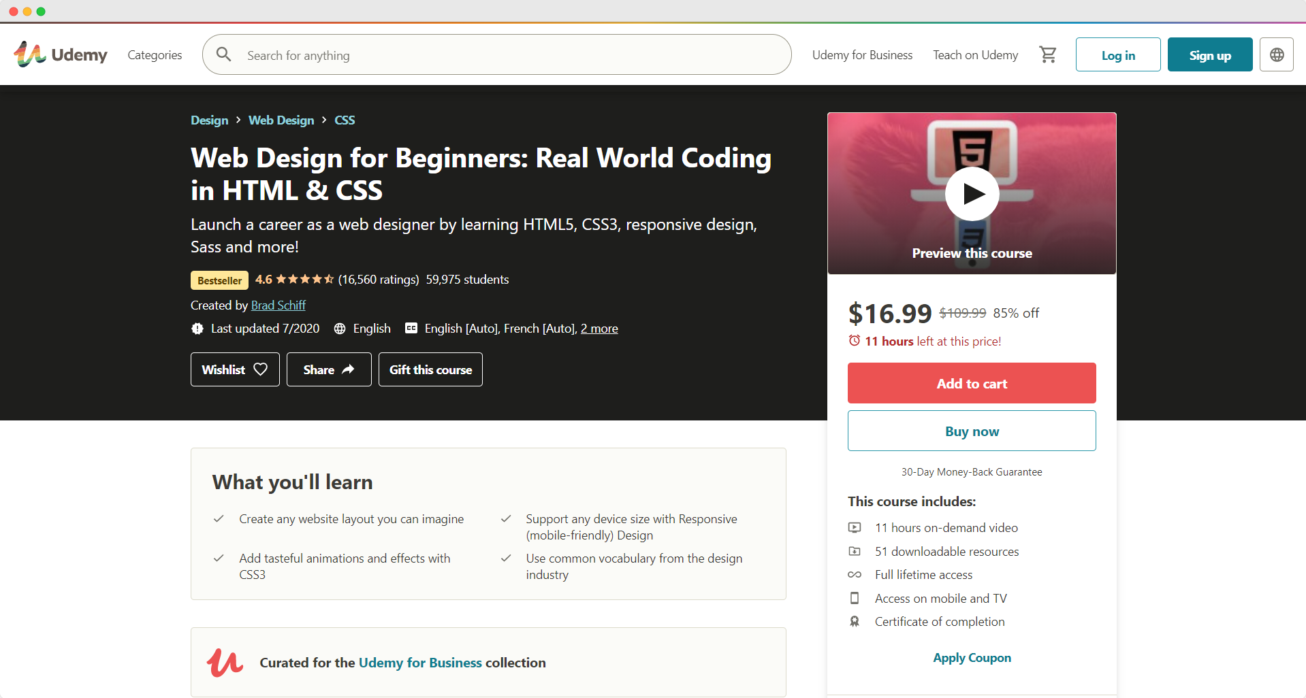The height and width of the screenshot is (698, 1306).
Task: Click the heart icon in Wishlist
Action: click(261, 369)
